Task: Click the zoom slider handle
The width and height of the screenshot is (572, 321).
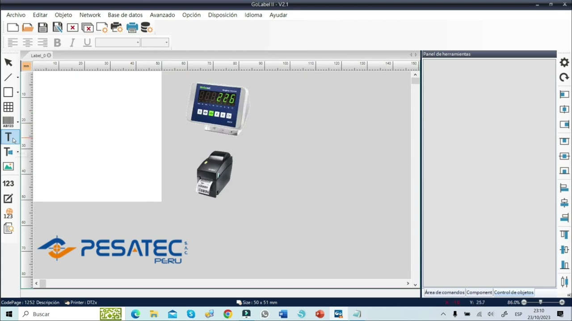Action: pos(540,302)
